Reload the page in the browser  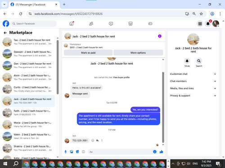point(21,14)
